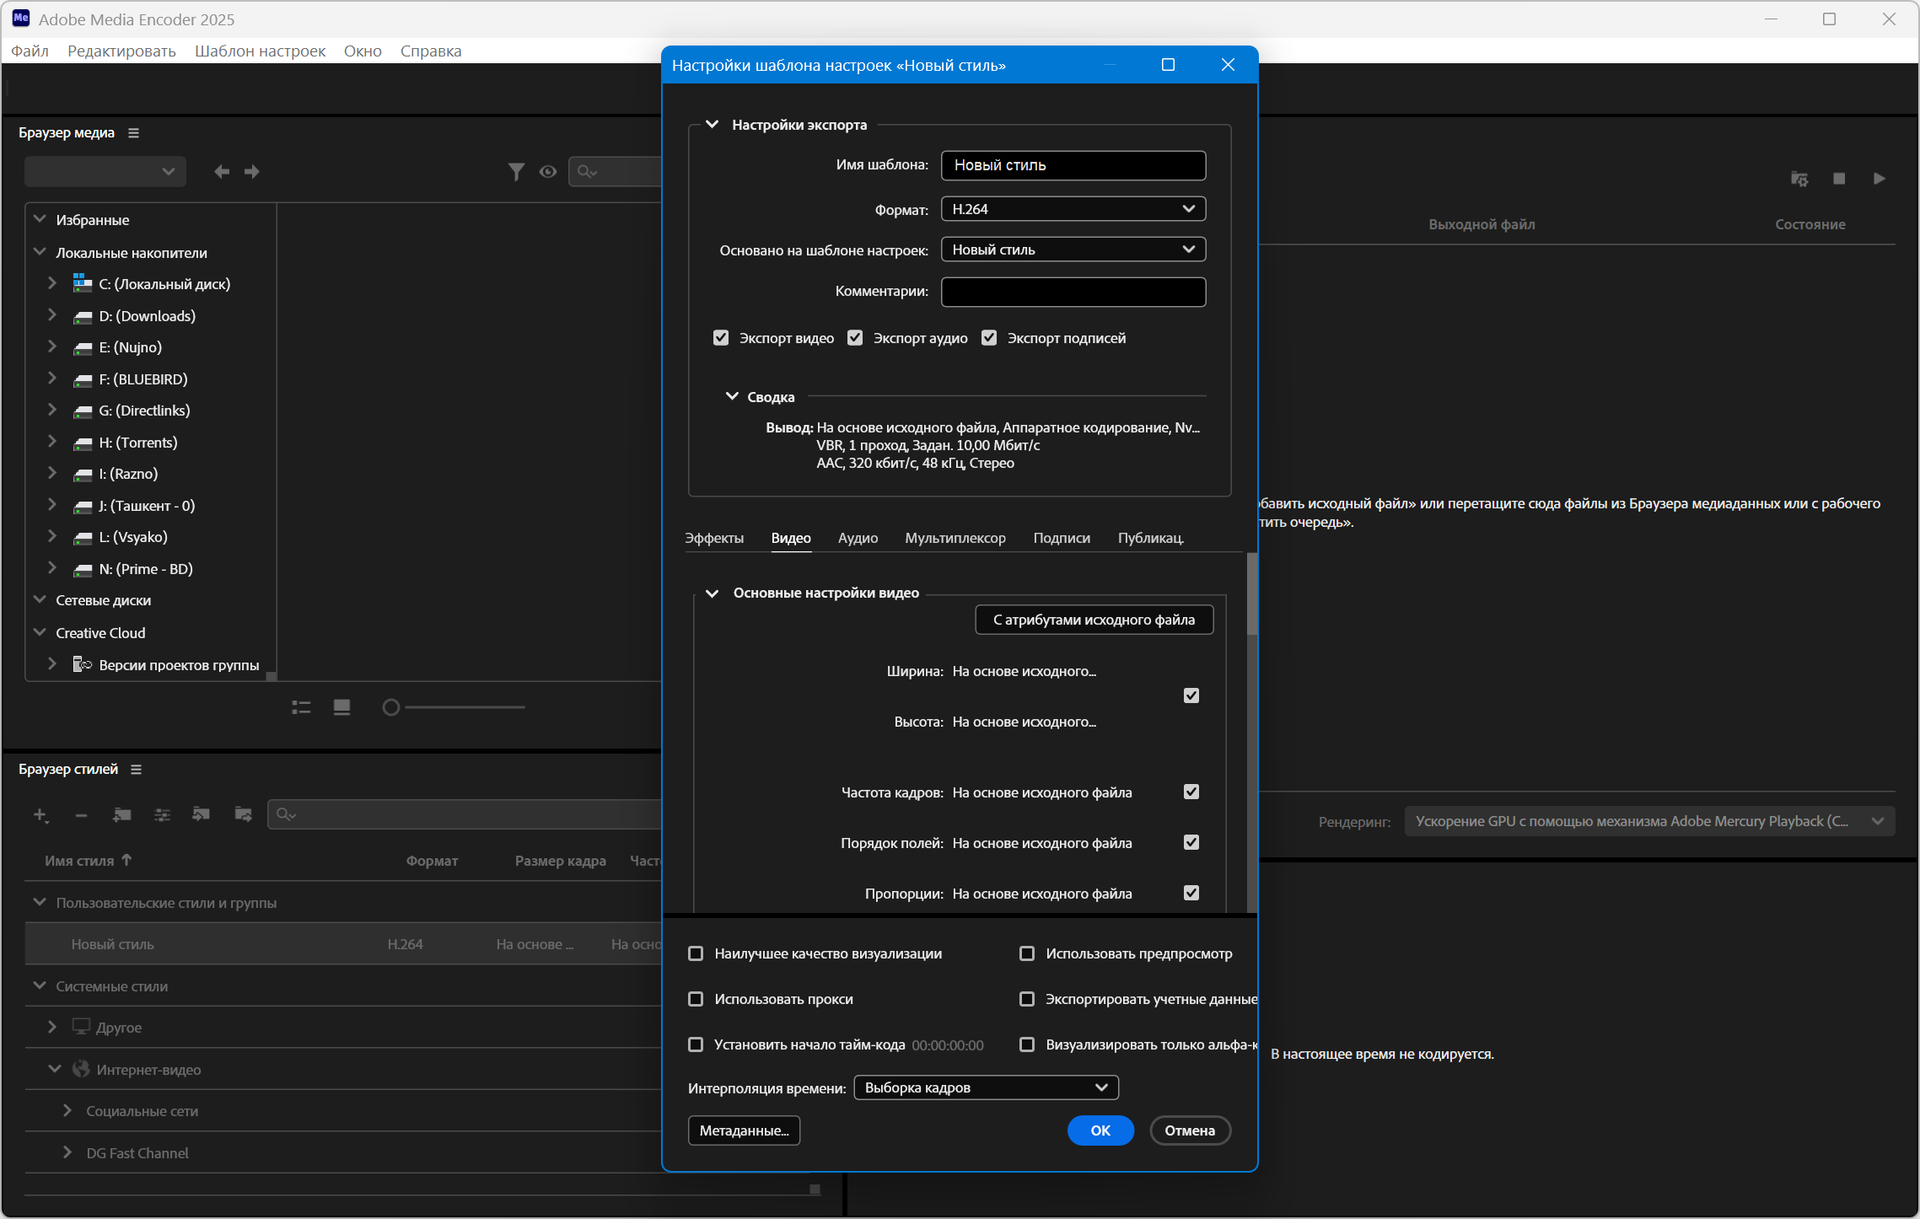Click the create new preset plus icon
This screenshot has height=1219, width=1920.
tap(40, 814)
